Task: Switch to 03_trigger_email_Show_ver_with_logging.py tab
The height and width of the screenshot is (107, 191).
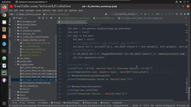Action: [x=141, y=18]
